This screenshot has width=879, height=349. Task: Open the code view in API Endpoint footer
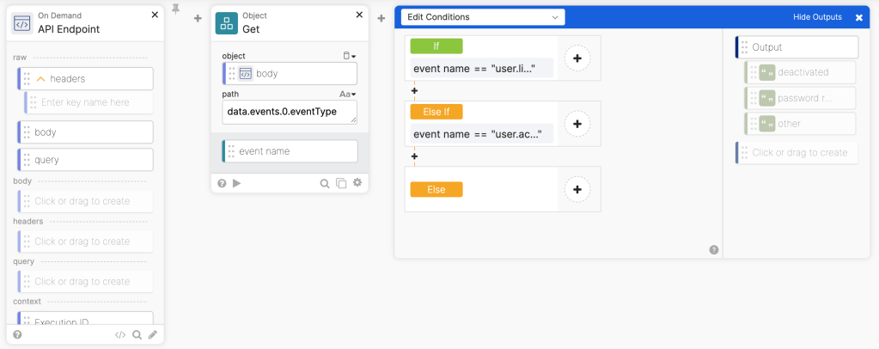pos(120,335)
